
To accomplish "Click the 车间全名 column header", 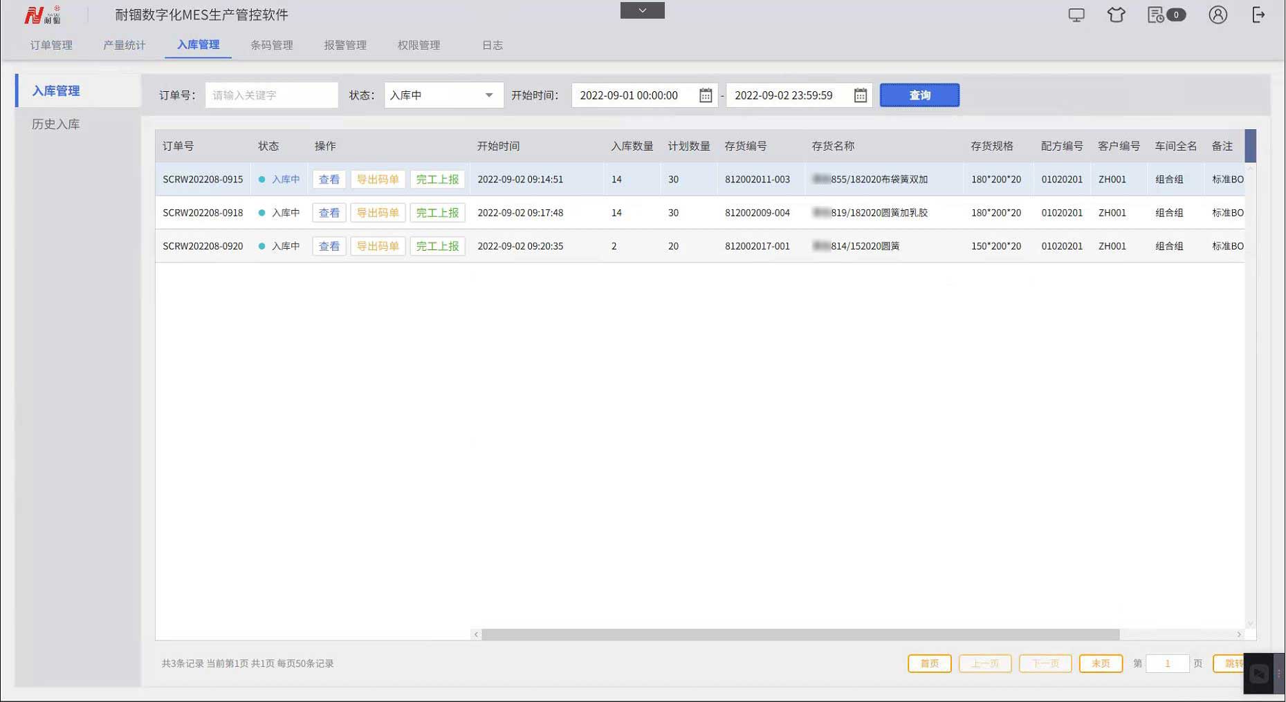I will pos(1176,146).
